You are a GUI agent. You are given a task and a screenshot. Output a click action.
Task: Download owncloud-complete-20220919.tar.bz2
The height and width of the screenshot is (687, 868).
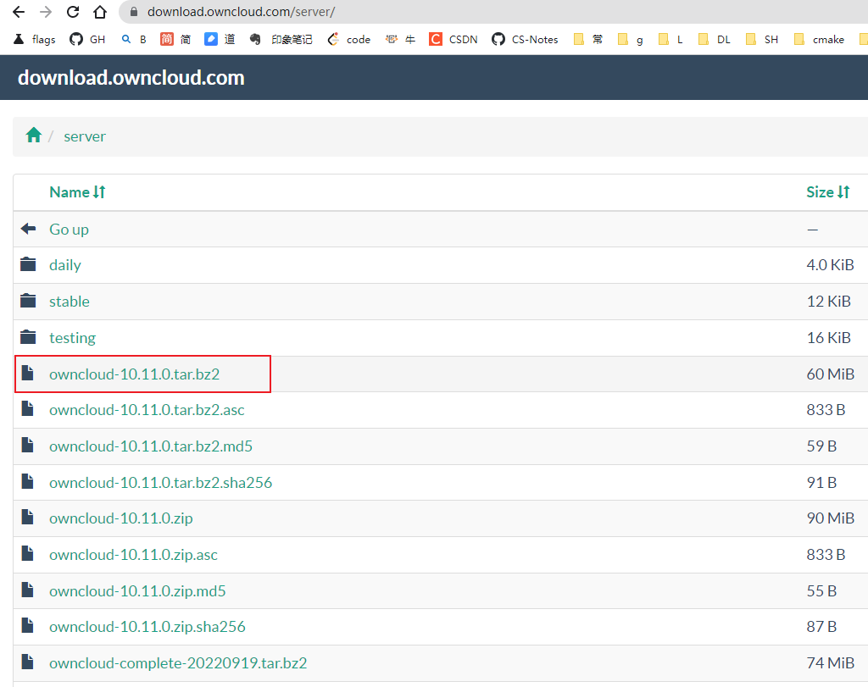click(178, 663)
